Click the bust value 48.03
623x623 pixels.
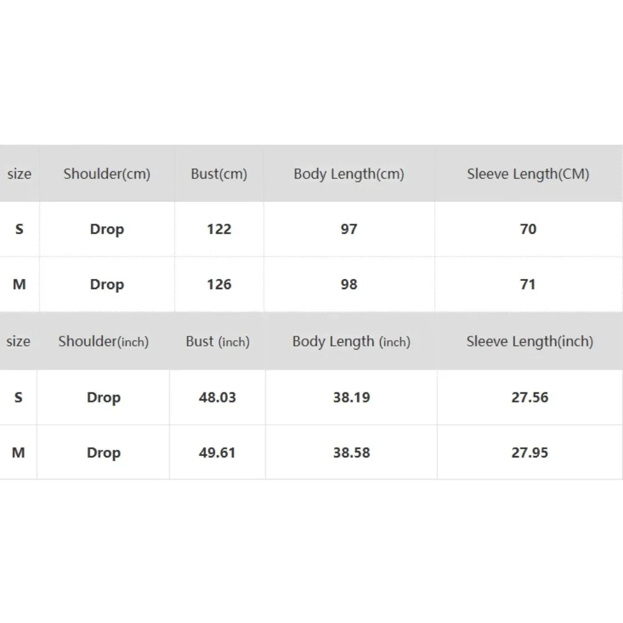pos(217,397)
